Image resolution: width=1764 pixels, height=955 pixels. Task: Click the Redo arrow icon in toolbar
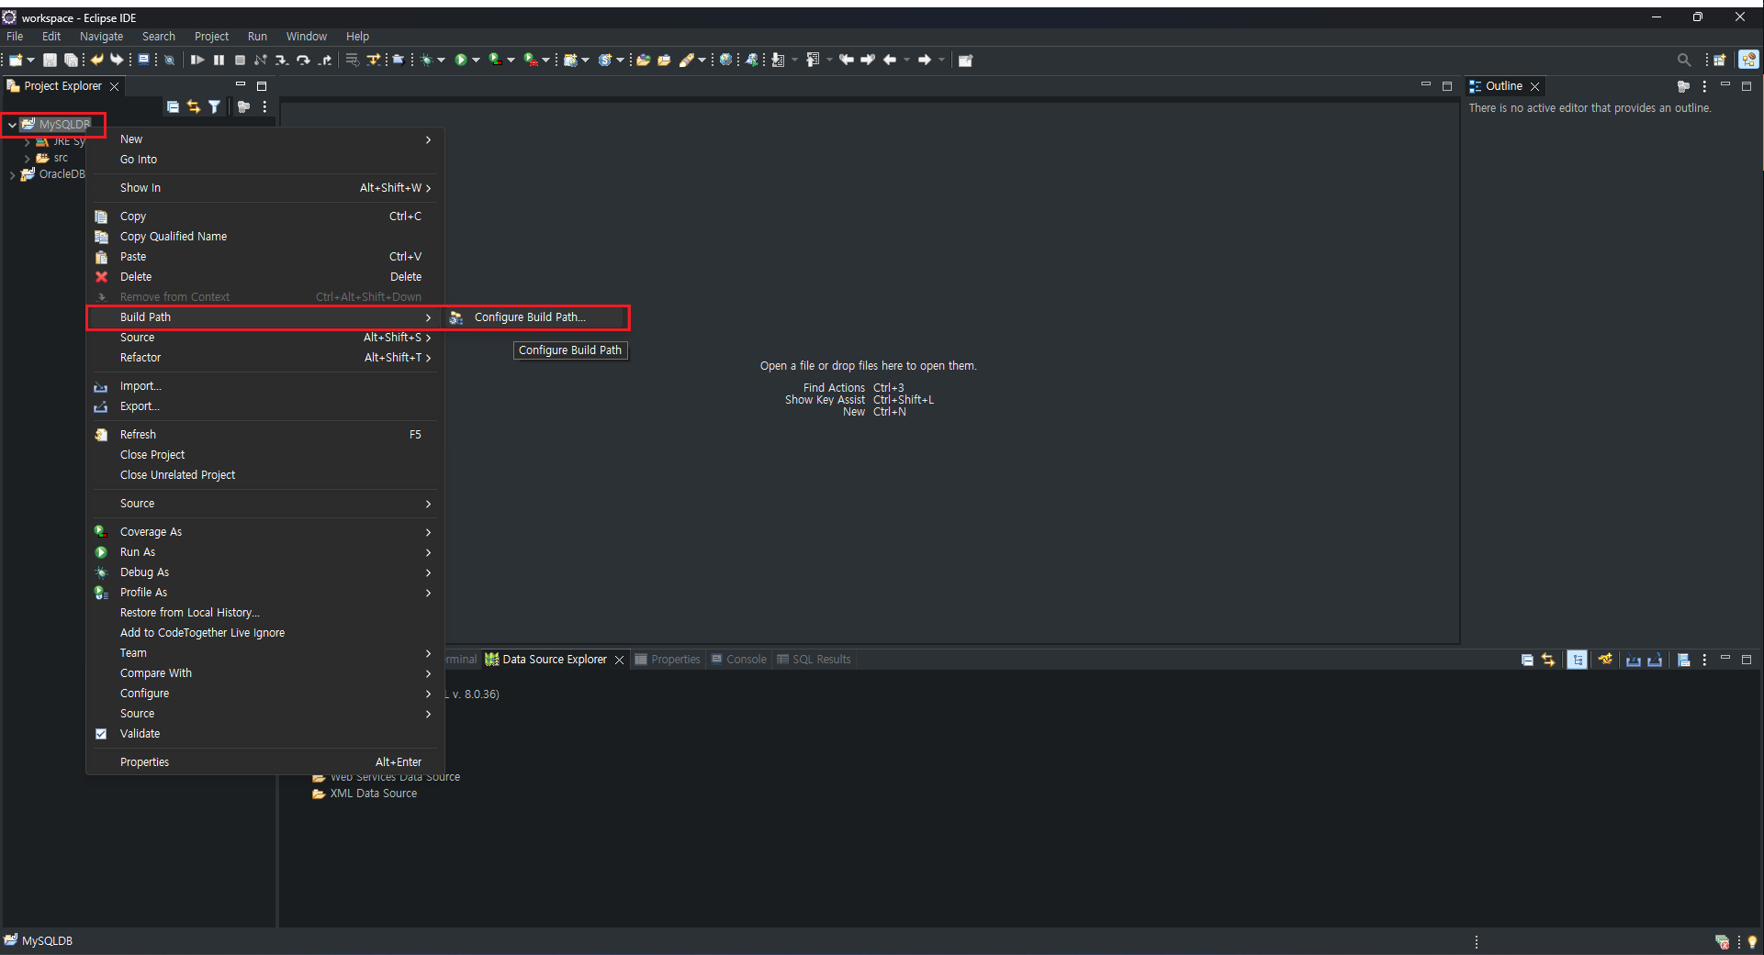click(117, 60)
